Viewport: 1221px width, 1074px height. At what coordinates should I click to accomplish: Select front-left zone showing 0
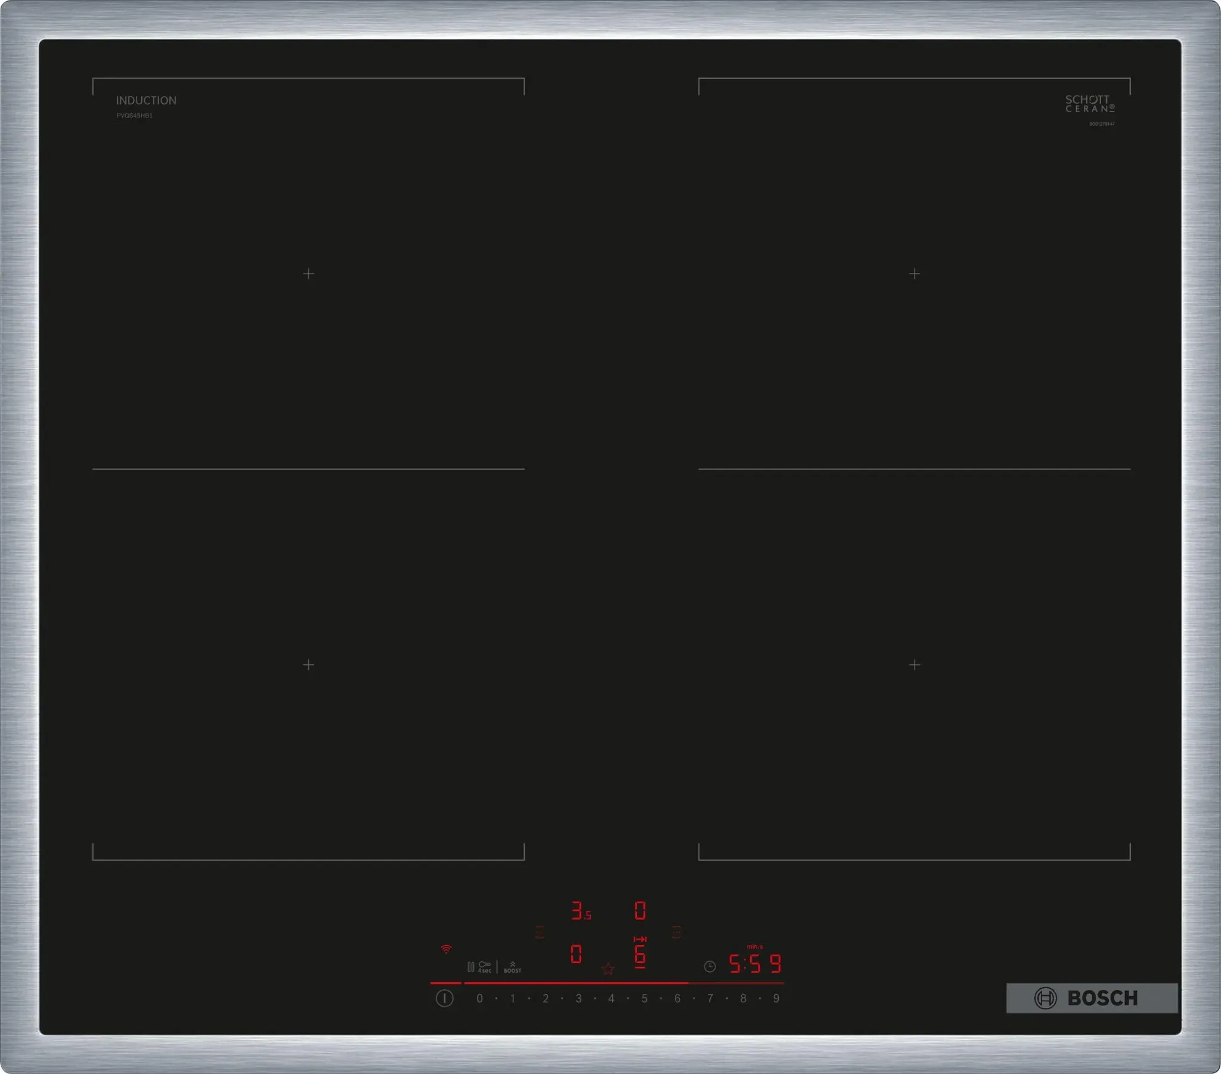coord(576,954)
